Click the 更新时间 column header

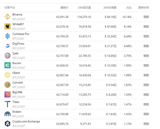(x=144, y=8)
